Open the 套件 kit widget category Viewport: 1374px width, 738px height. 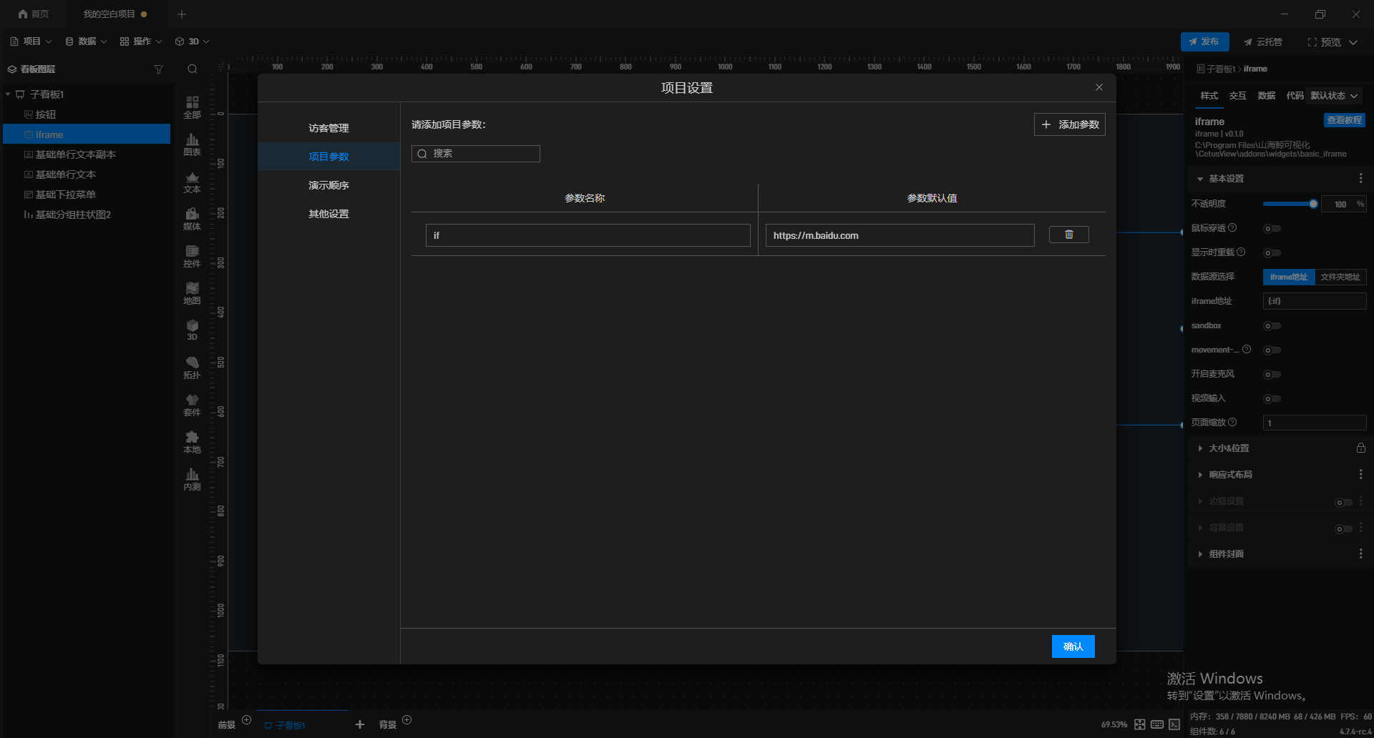point(192,405)
